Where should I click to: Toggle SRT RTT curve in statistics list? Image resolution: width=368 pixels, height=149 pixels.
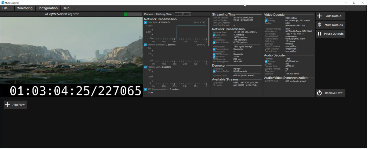(214, 57)
